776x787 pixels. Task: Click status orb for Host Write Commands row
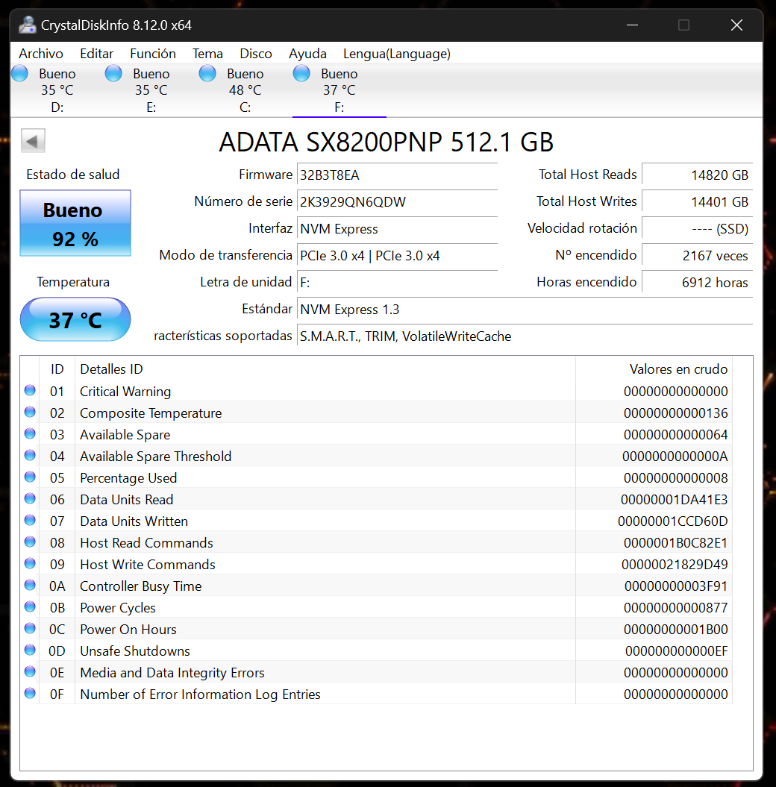tap(30, 563)
